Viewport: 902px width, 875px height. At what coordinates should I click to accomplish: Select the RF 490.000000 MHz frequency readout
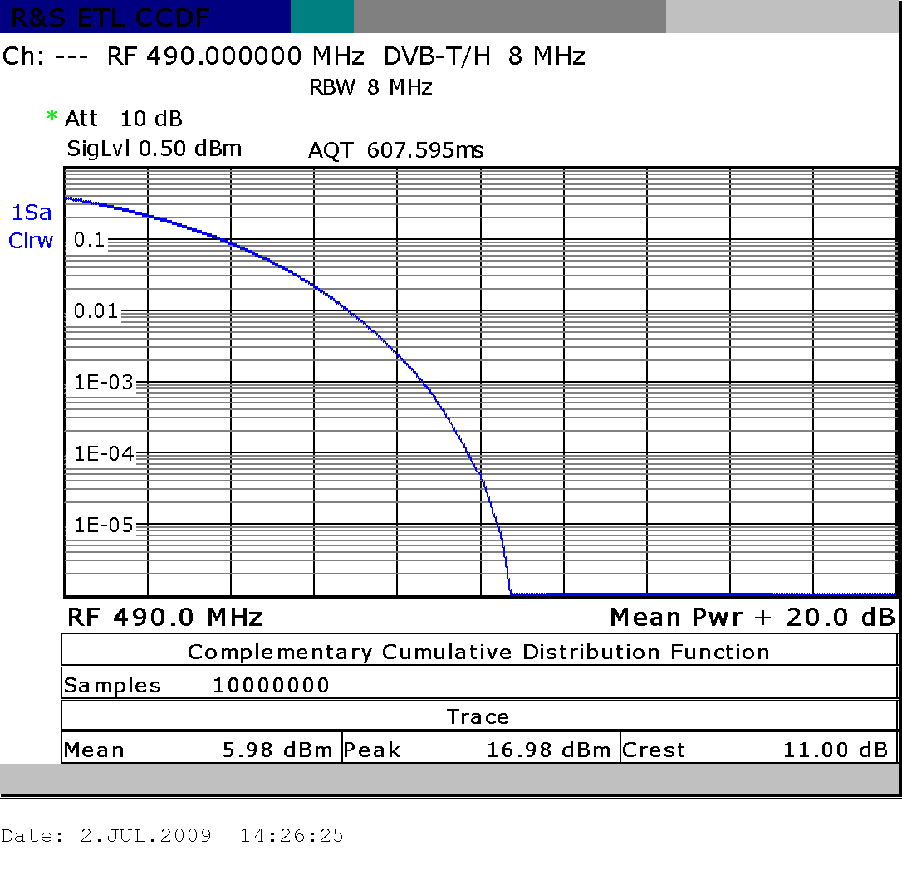235,56
